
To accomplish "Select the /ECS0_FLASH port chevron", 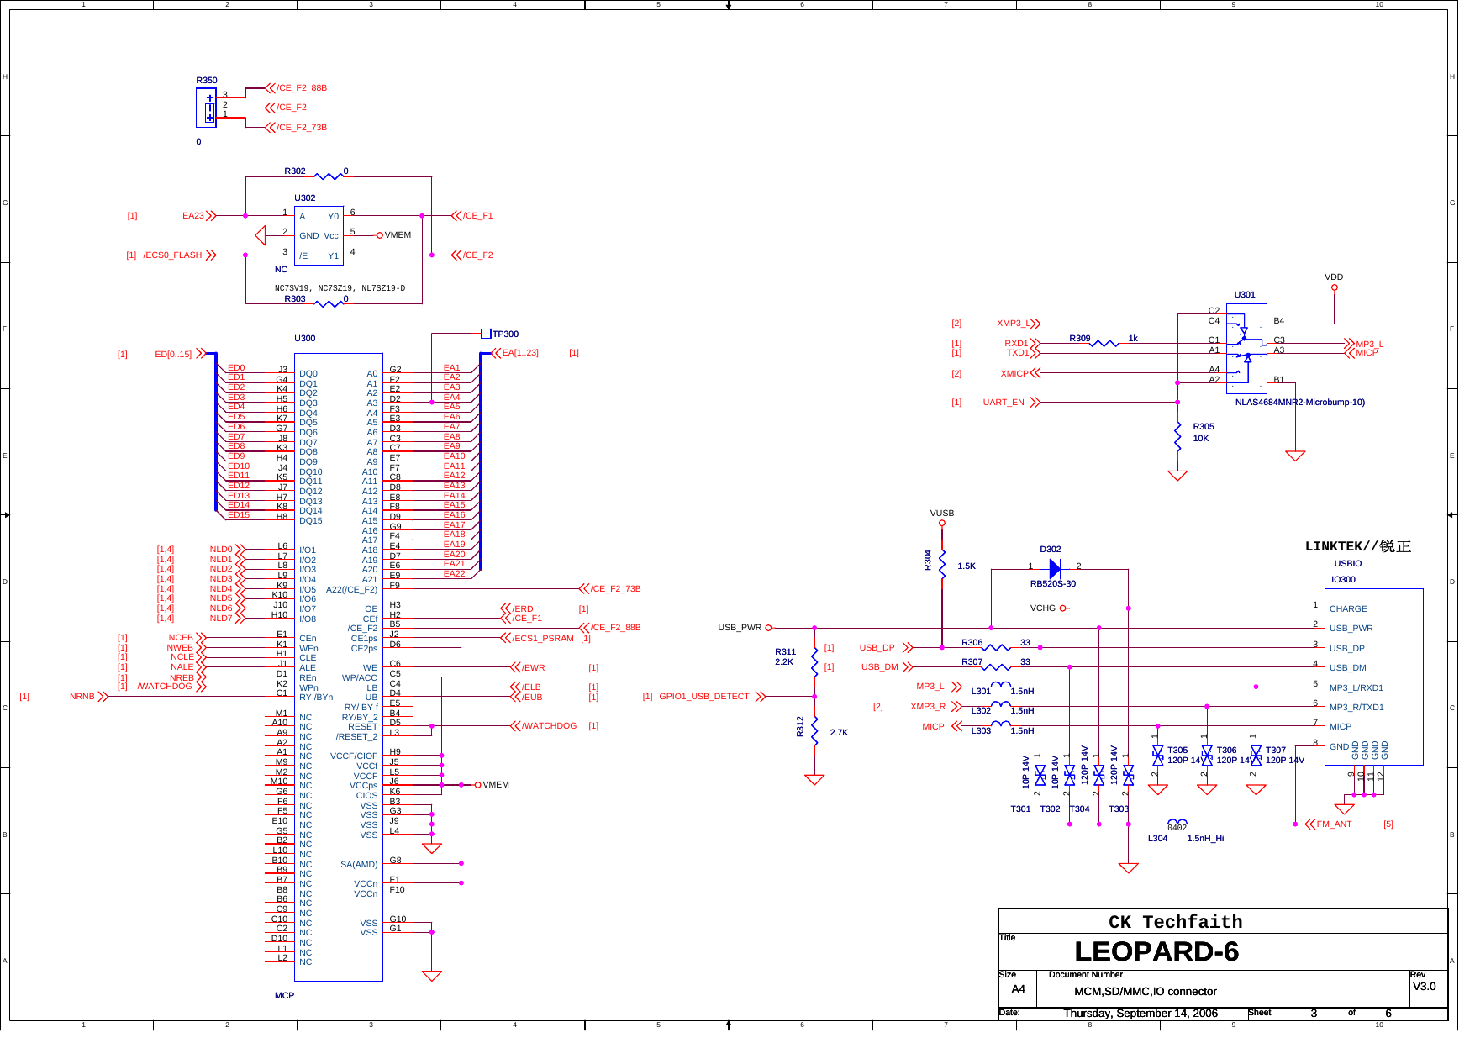I will (213, 255).
